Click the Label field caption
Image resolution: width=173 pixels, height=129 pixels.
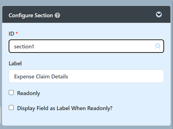(x=15, y=63)
